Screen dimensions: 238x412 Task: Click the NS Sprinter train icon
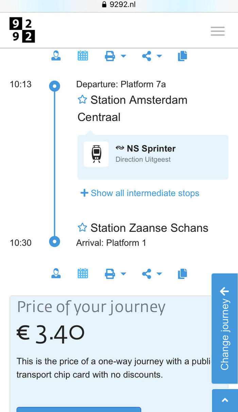[96, 154]
